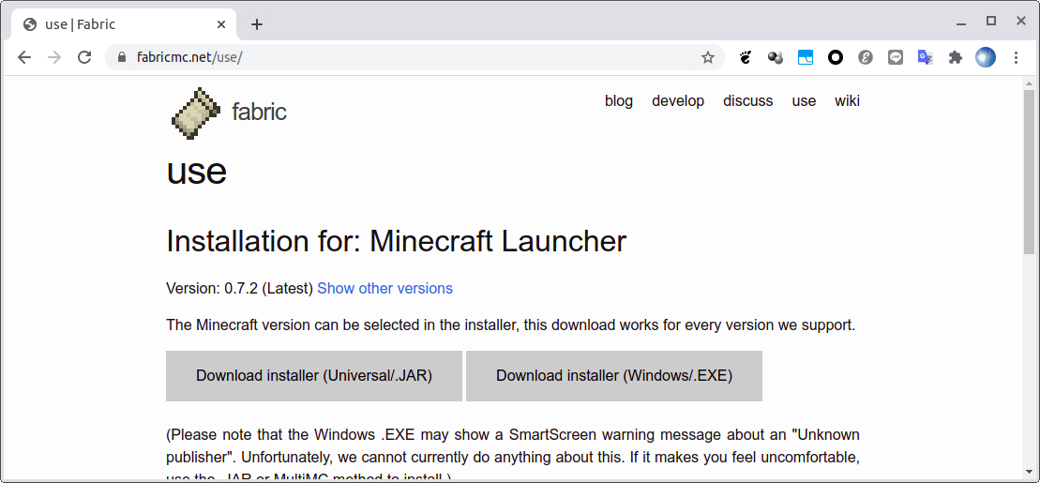The image size is (1040, 483).
Task: Click the large 'use' page heading
Action: point(196,173)
